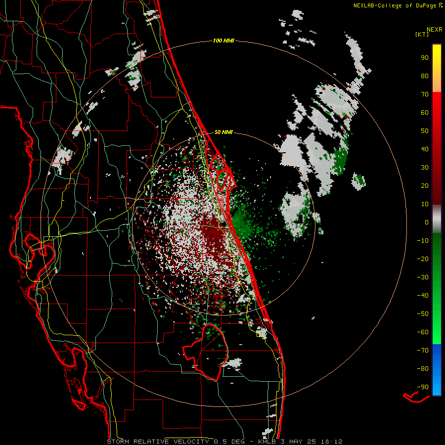This screenshot has height=445, width=445.
Task: Click the blue bottom segment of the color bar
Action: [437, 370]
